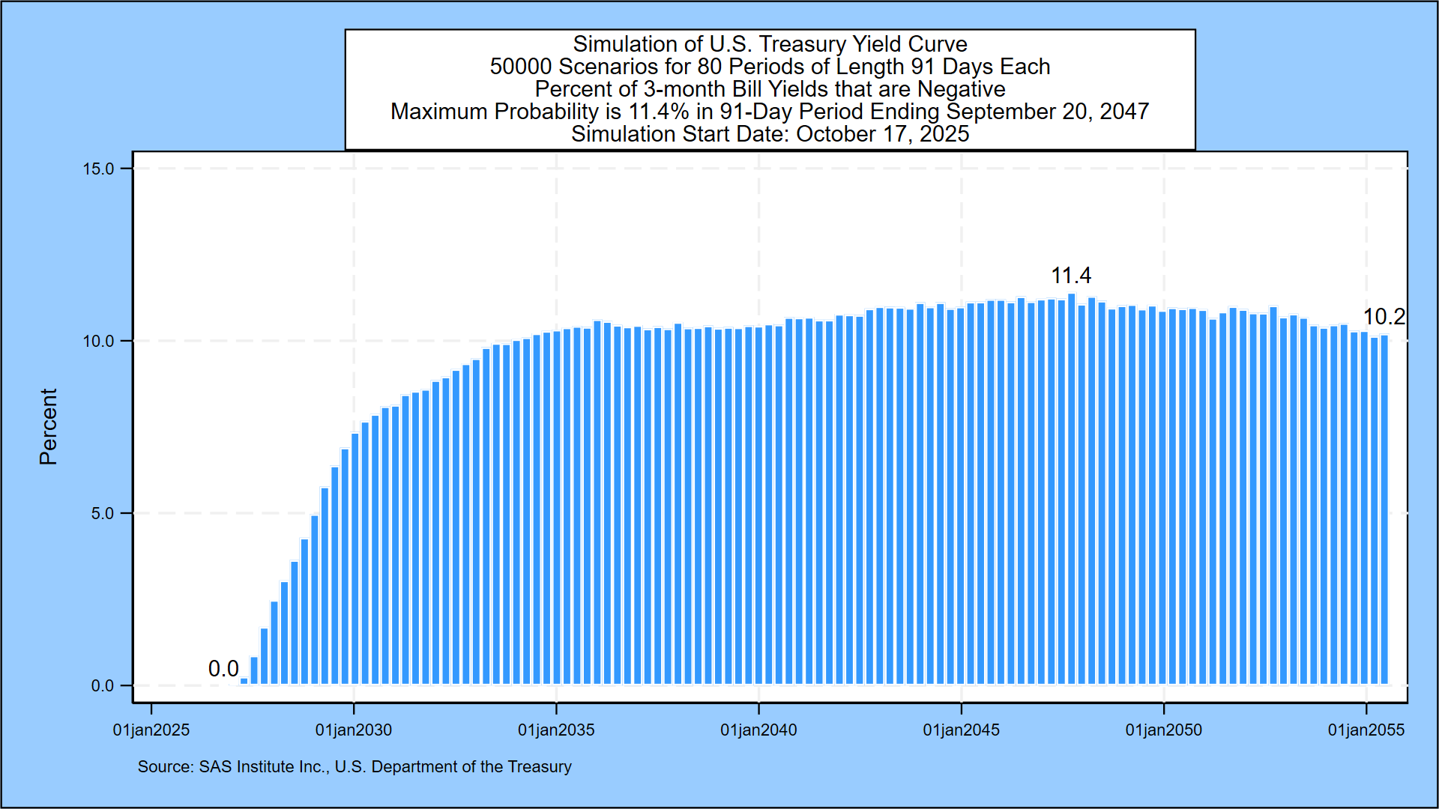Screen dimensions: 1439x809
Task: Click the last bar beneath the 10.2 label
Action: [x=1384, y=509]
